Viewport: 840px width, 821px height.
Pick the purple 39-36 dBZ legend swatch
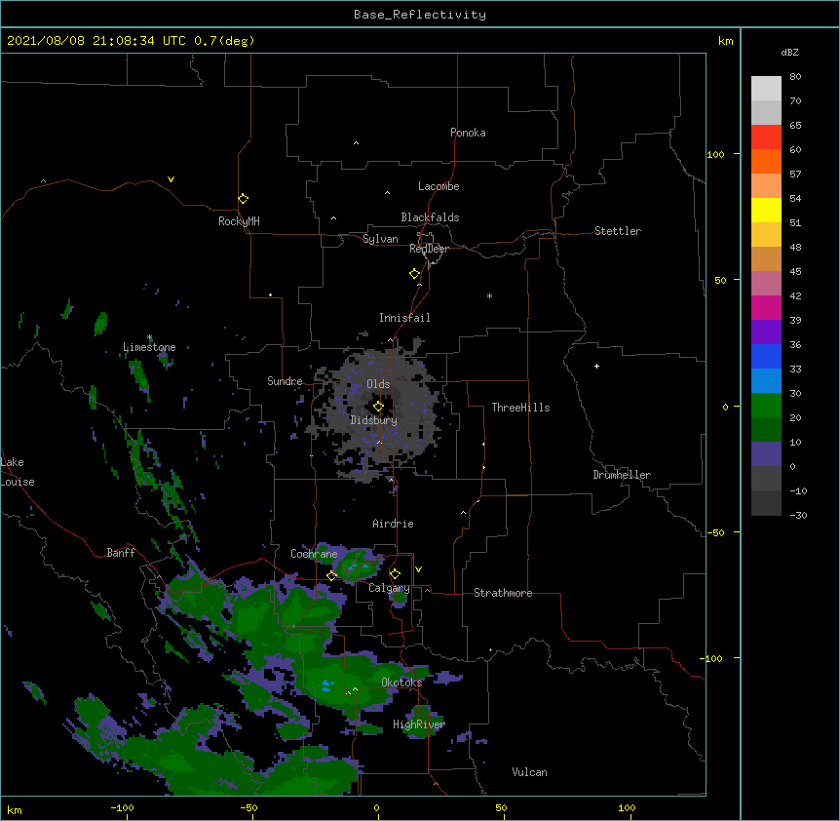(x=766, y=332)
